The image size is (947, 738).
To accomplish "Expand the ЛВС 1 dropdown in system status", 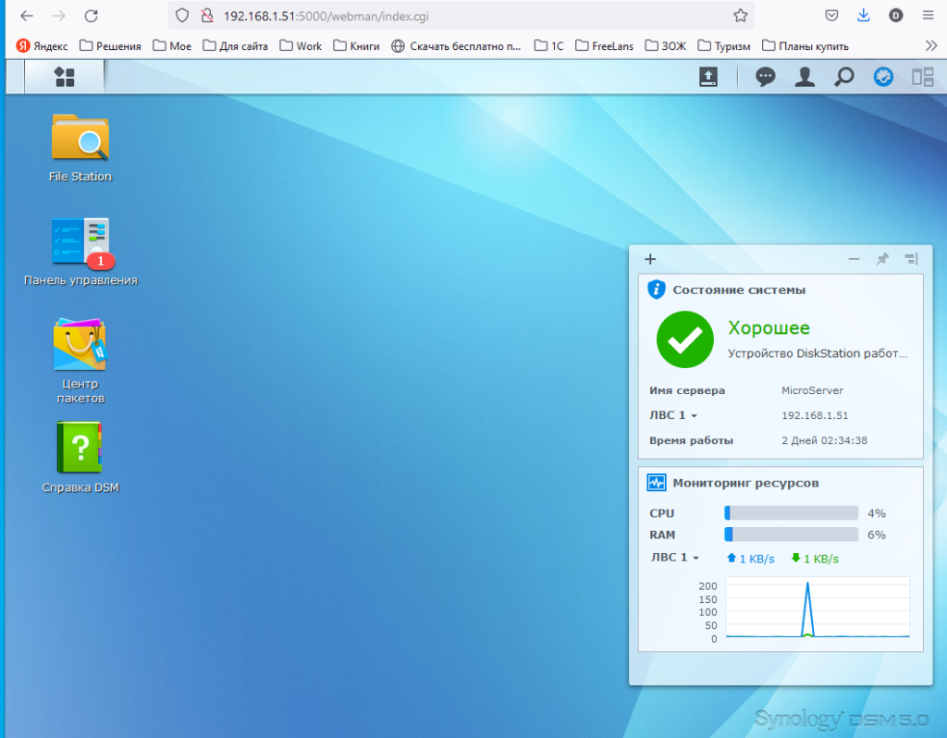I will (x=673, y=415).
